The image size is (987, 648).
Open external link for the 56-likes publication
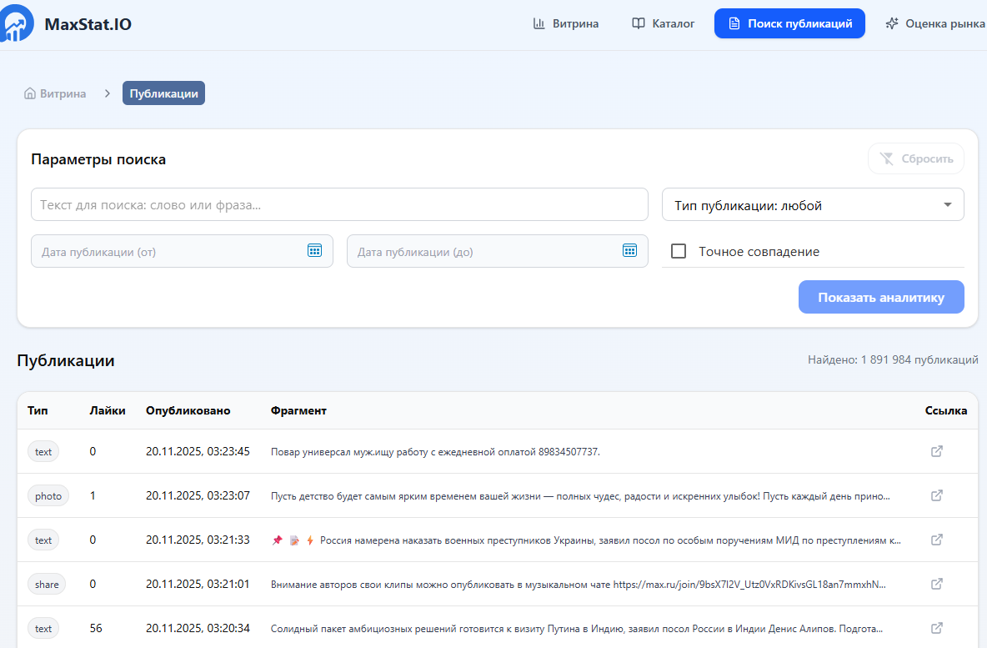point(936,628)
